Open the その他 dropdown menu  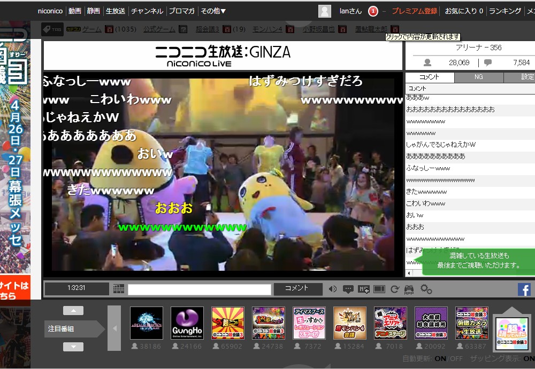[213, 11]
